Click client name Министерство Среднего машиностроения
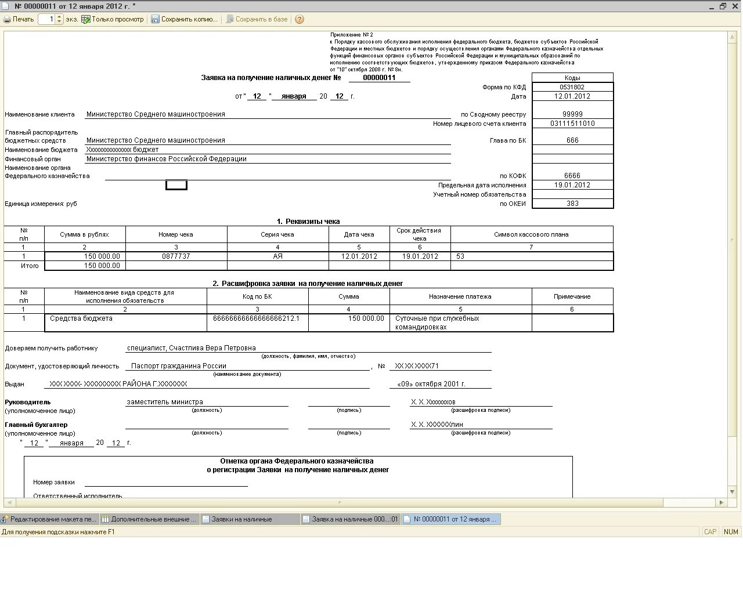 156,114
